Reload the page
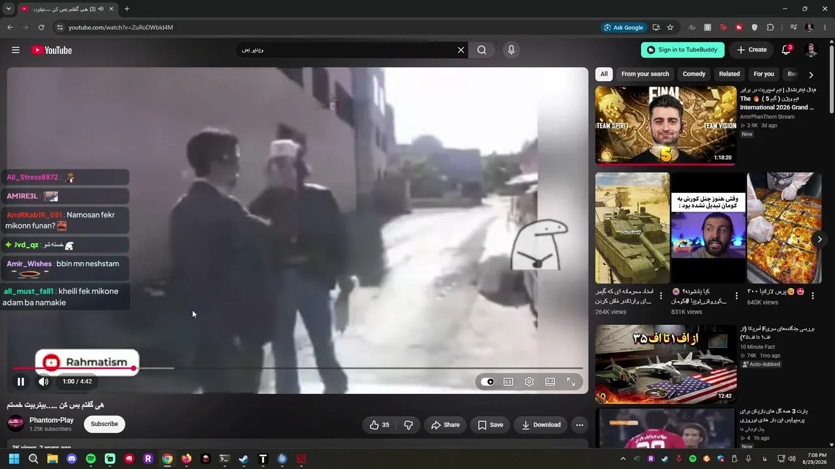Viewport: 835px width, 469px height. (41, 27)
